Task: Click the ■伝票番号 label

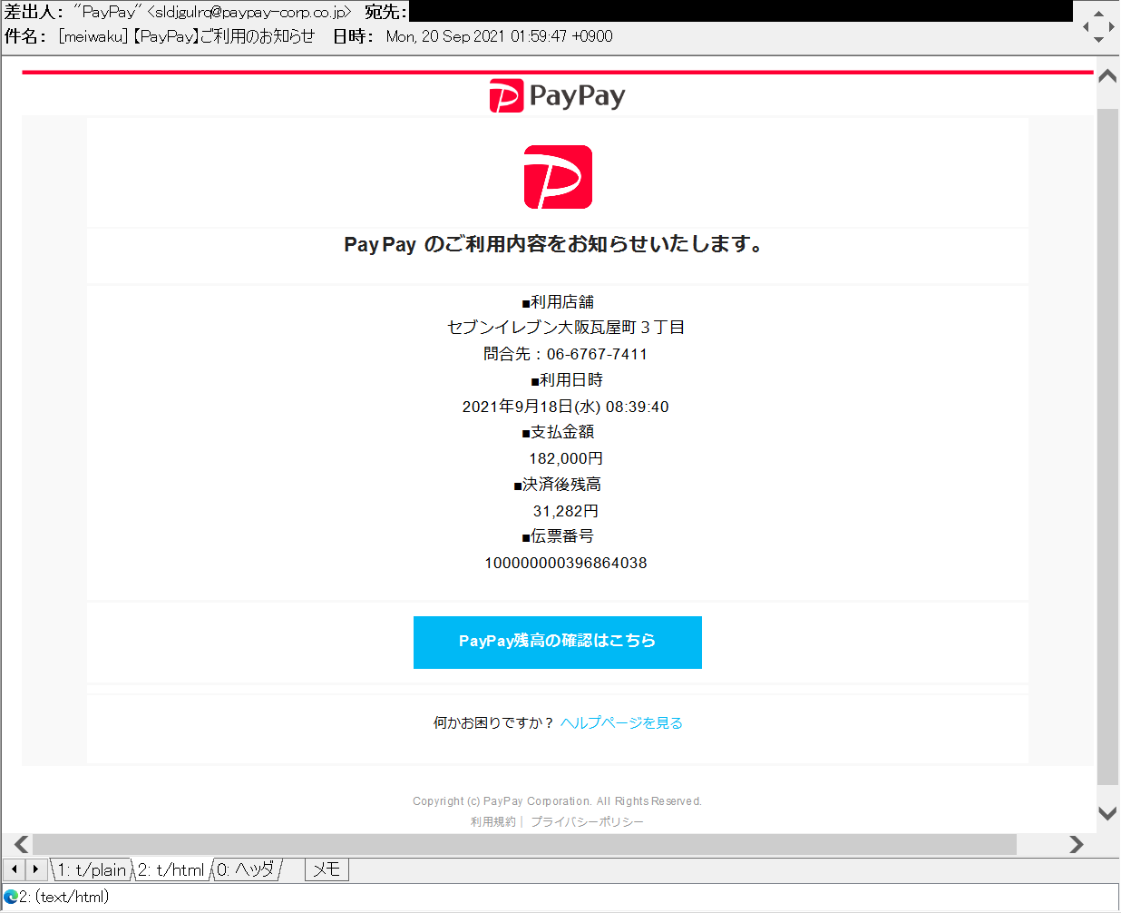Action: point(558,536)
